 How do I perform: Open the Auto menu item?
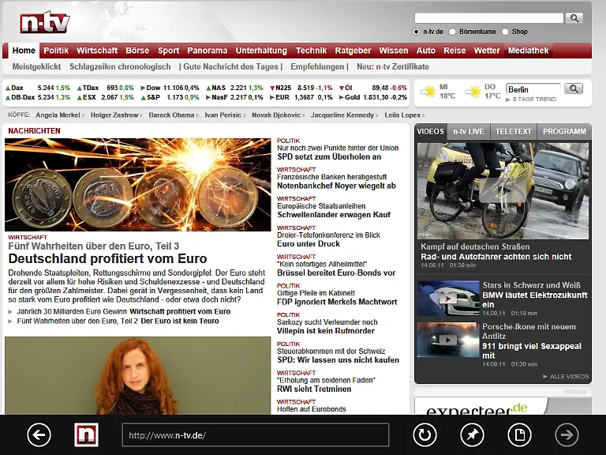pyautogui.click(x=426, y=51)
